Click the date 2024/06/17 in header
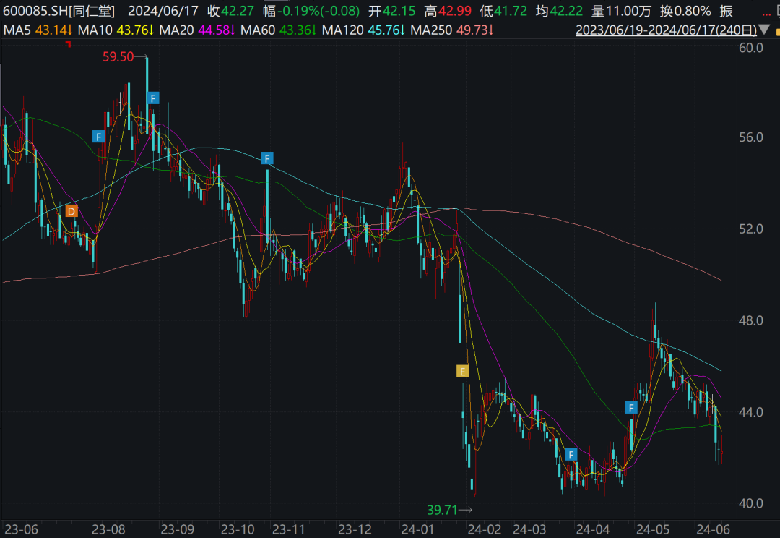The height and width of the screenshot is (538, 780). (x=163, y=11)
